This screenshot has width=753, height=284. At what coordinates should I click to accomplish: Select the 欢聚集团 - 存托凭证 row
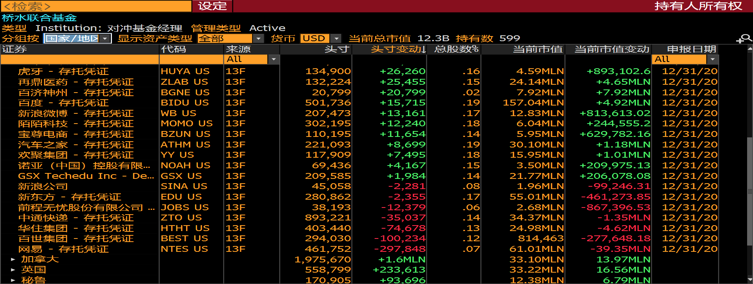click(x=360, y=155)
